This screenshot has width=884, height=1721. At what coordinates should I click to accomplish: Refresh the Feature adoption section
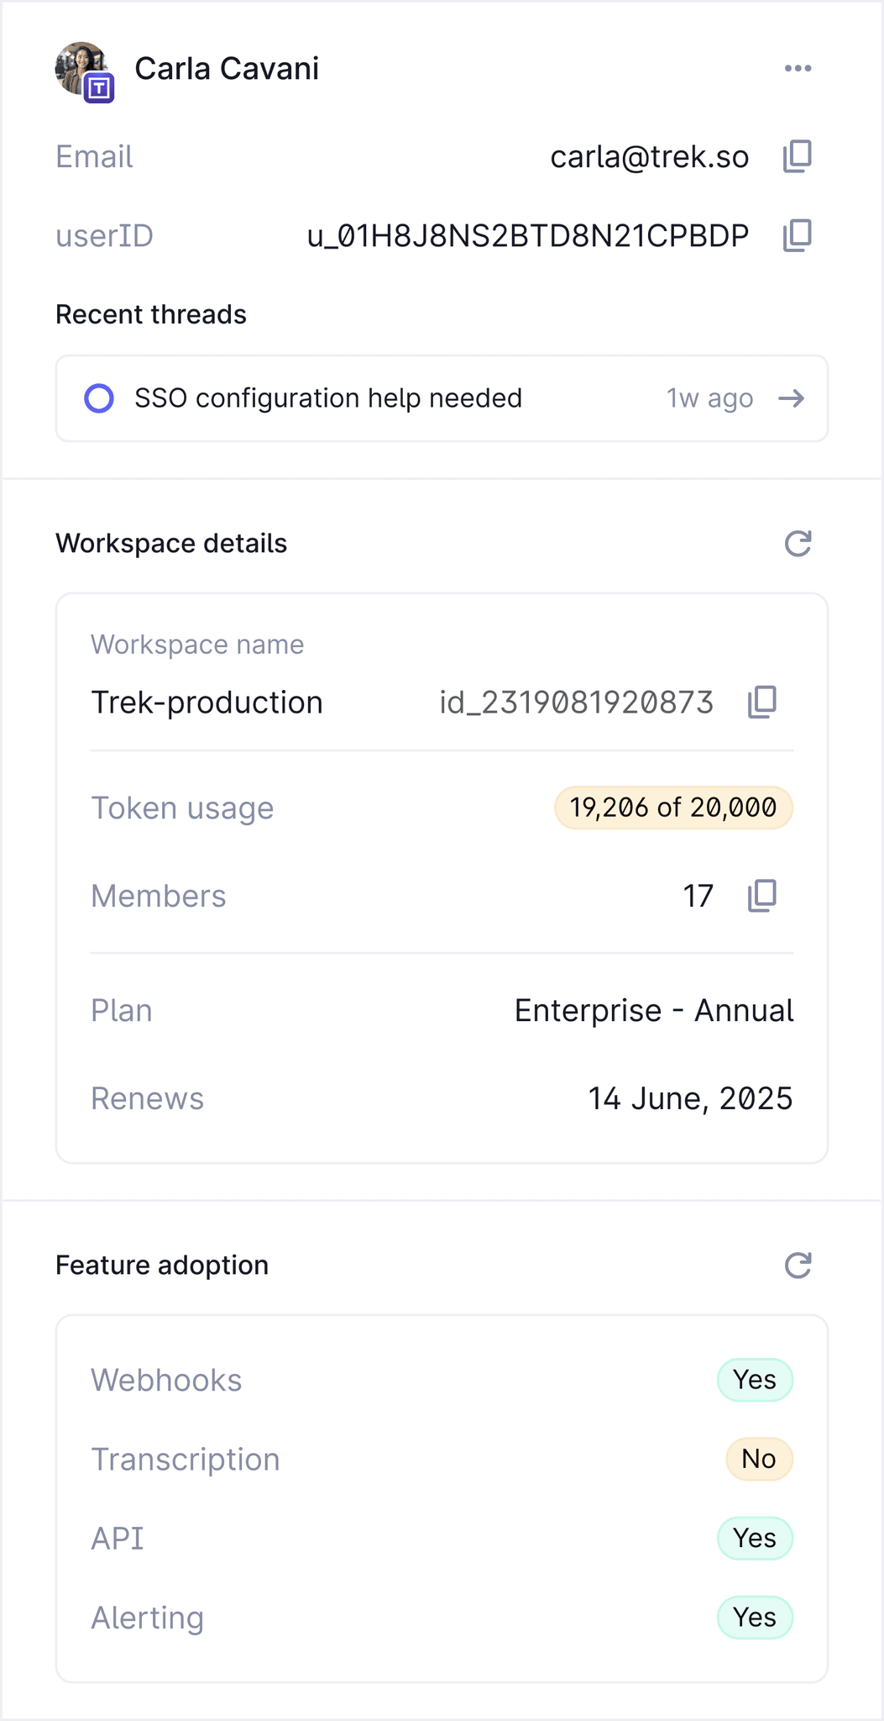[798, 1265]
